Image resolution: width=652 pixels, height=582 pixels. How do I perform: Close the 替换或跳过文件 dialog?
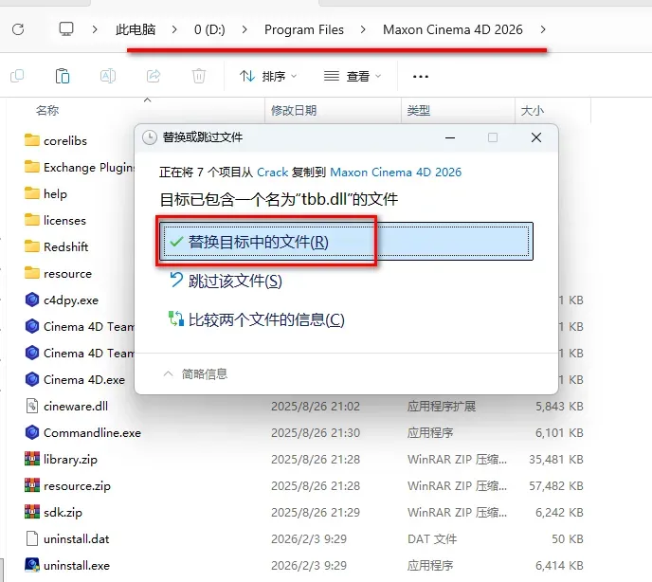point(536,137)
